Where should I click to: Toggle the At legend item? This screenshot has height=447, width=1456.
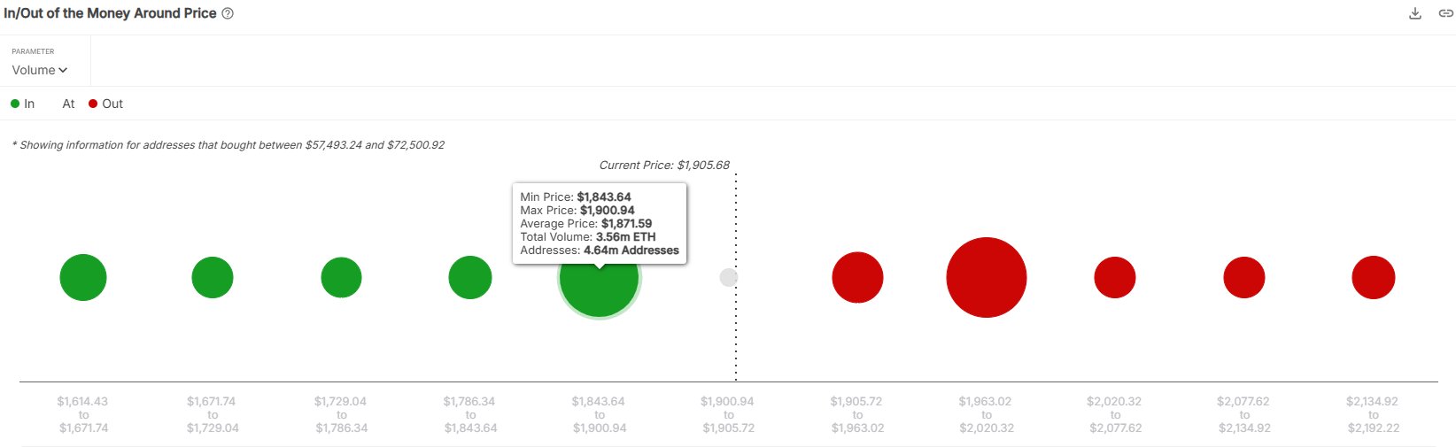coord(68,104)
